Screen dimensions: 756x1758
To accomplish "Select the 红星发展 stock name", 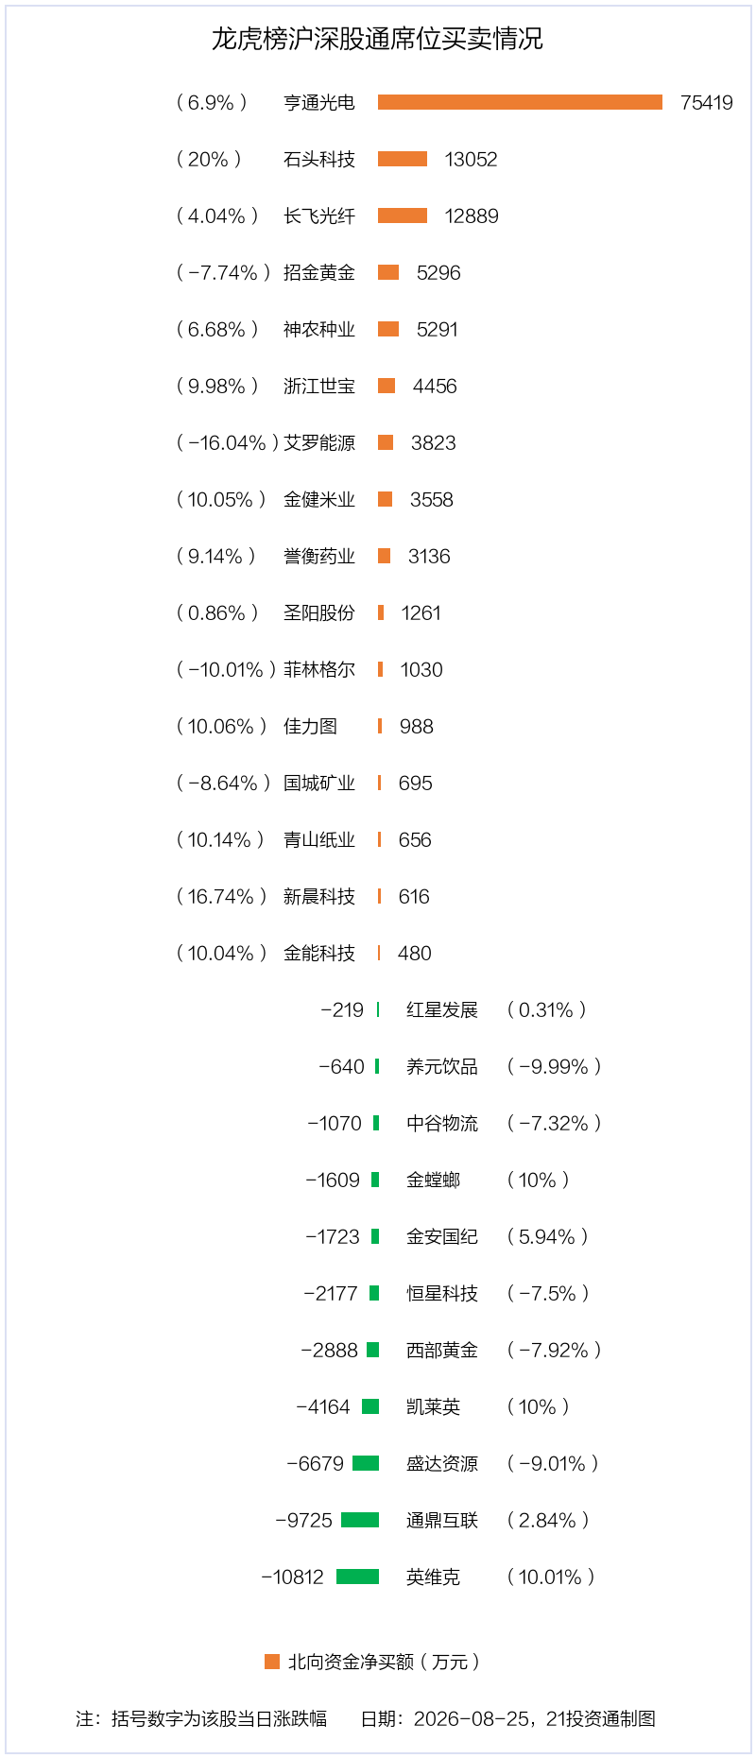I will point(442,1009).
